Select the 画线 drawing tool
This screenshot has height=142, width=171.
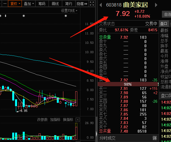coord(55,4)
